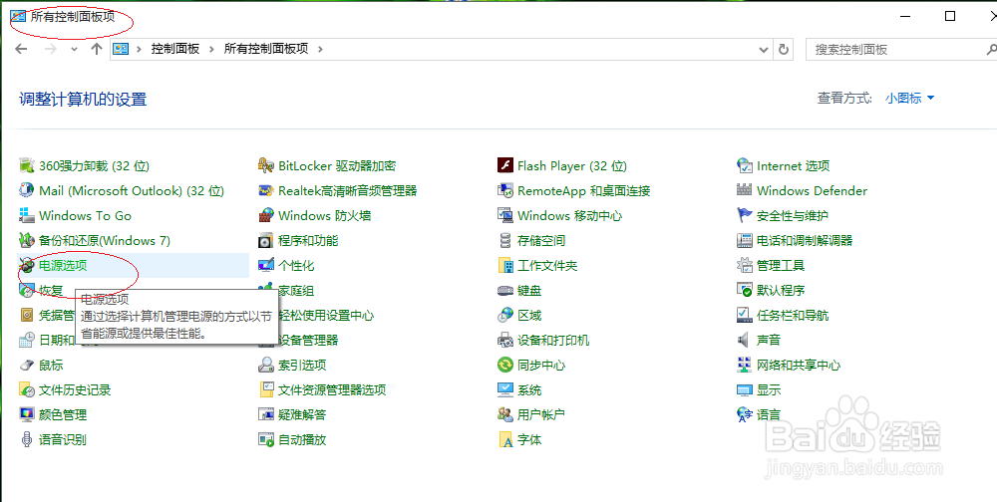Open the 声音 speaker icon

pyautogui.click(x=744, y=340)
